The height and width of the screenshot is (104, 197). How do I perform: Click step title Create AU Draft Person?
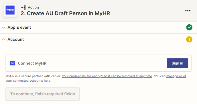65,13
